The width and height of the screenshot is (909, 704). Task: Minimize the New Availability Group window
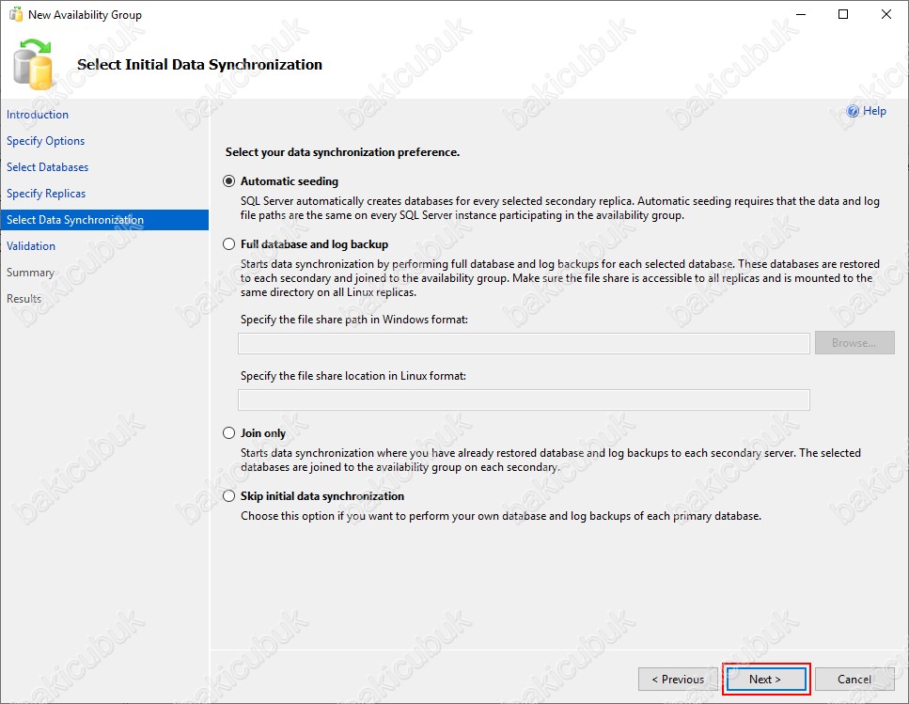(x=801, y=14)
